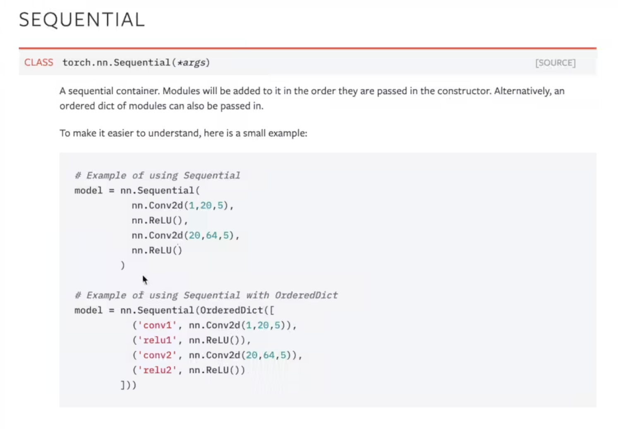Click the '# Example of using Sequential' comment
Screen dimensions: 618x429
(157, 176)
